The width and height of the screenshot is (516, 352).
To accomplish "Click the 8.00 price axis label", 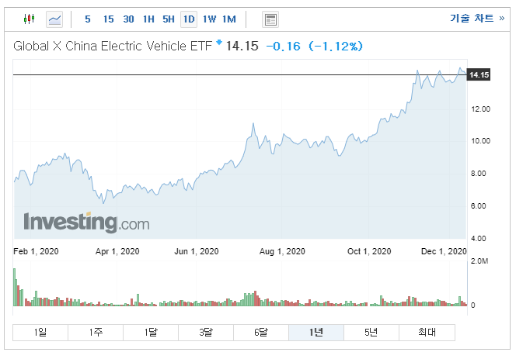I will pos(479,174).
